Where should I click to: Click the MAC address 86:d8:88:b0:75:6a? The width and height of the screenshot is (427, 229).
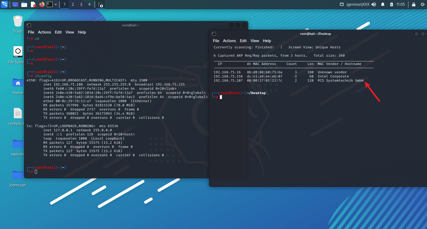pyautogui.click(x=265, y=72)
